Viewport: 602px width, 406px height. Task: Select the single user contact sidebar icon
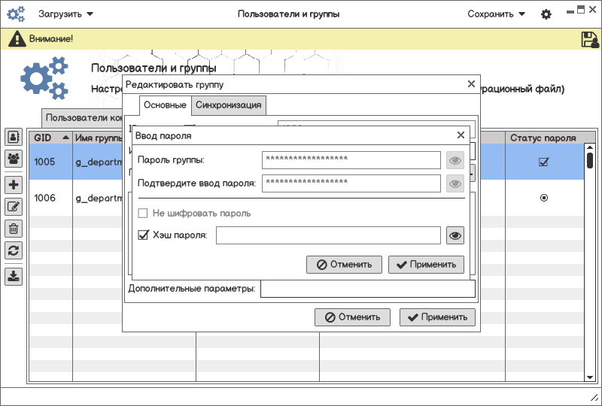(14, 137)
